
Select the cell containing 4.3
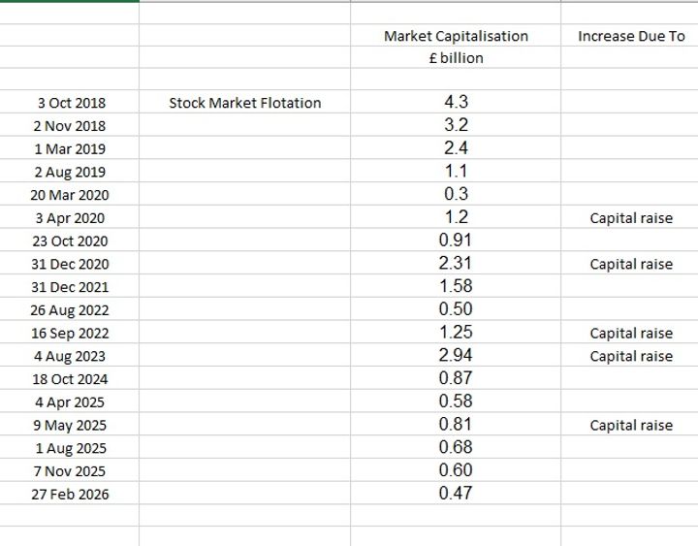(x=456, y=102)
